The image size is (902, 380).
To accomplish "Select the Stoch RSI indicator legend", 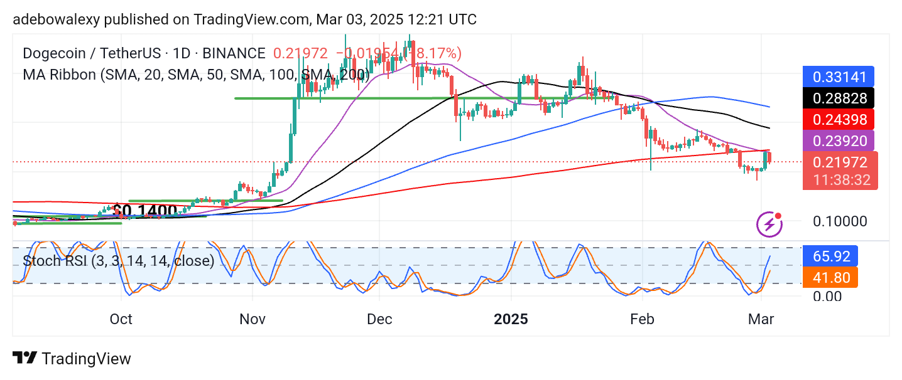I will (119, 260).
